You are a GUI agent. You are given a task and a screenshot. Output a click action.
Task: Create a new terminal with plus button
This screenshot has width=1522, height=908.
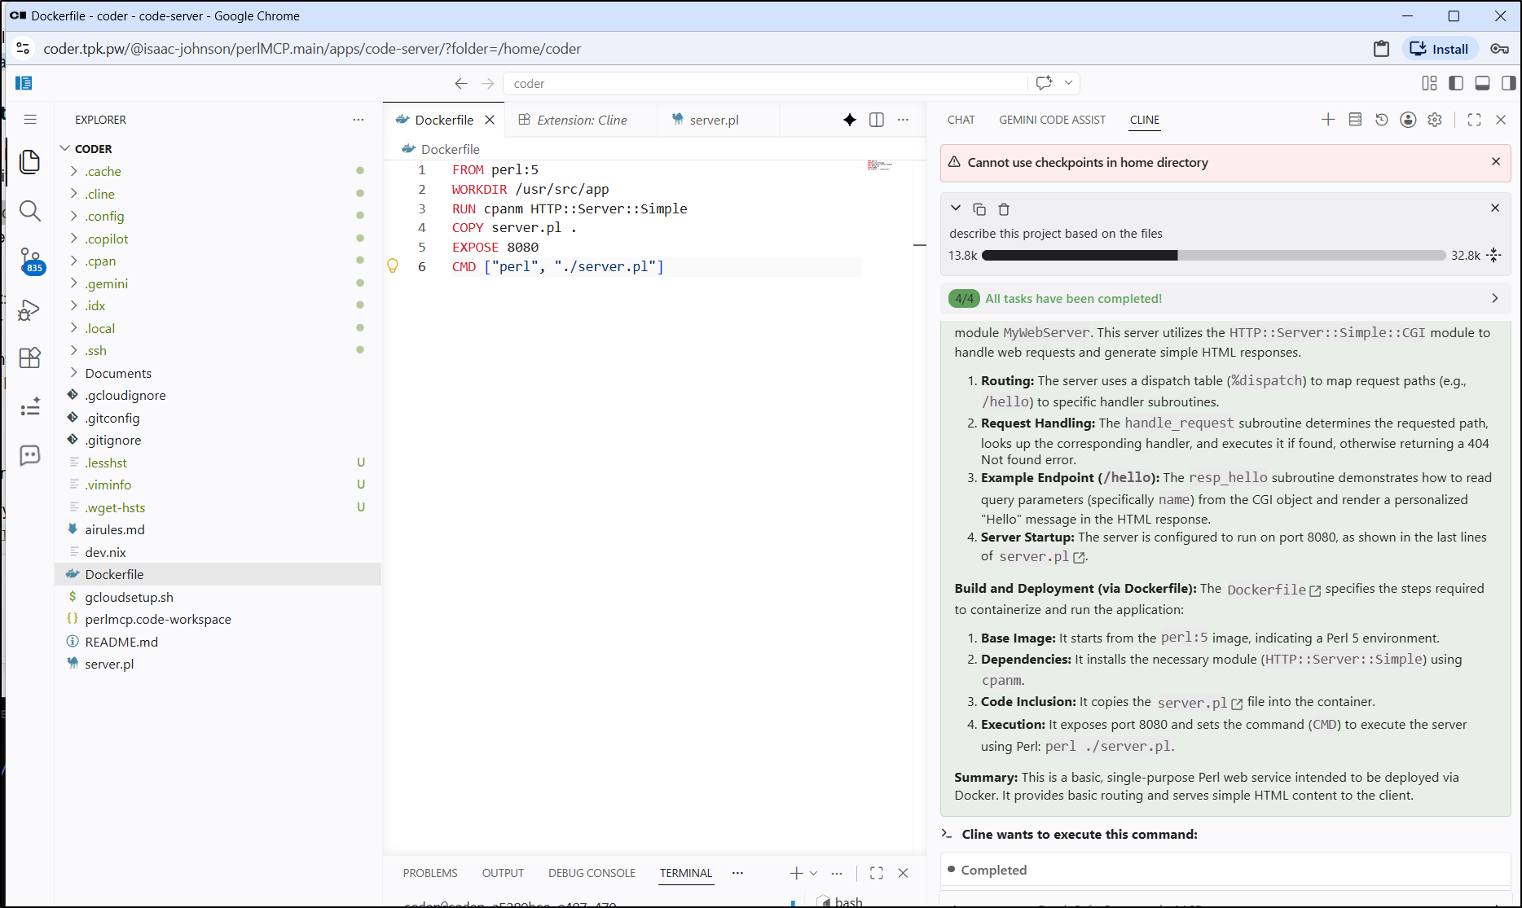pos(797,873)
